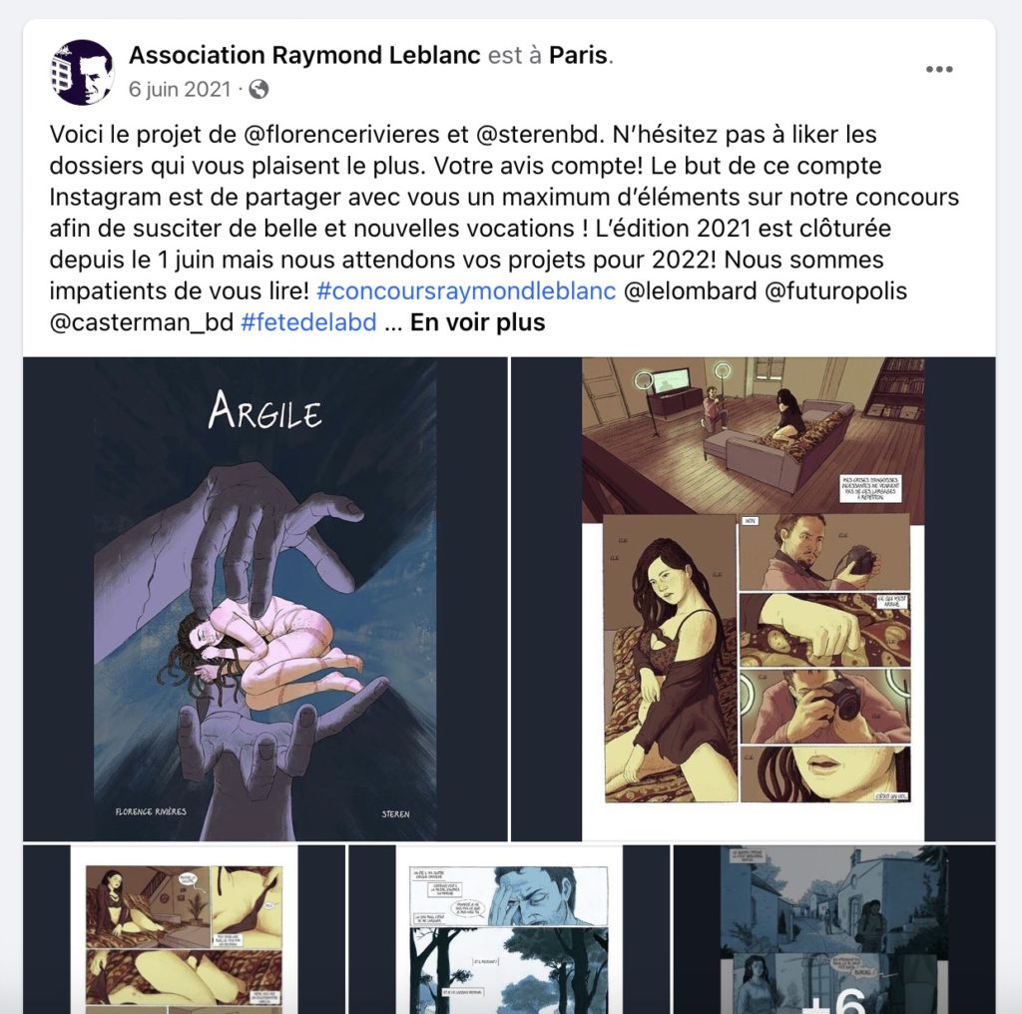The height and width of the screenshot is (1014, 1022).
Task: Open the #concoursraymondleblanc hashtag
Action: tap(466, 290)
